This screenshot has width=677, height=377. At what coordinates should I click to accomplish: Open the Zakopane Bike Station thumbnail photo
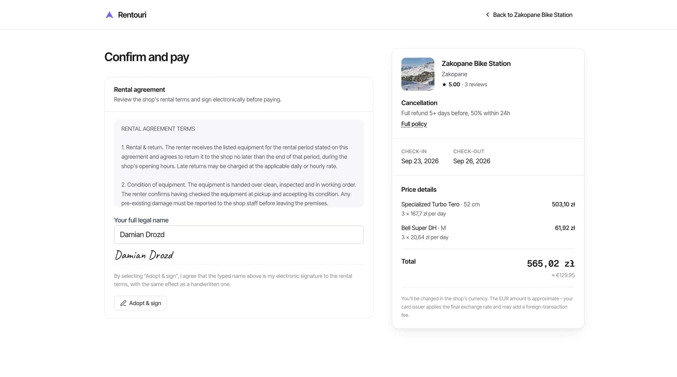tap(418, 74)
